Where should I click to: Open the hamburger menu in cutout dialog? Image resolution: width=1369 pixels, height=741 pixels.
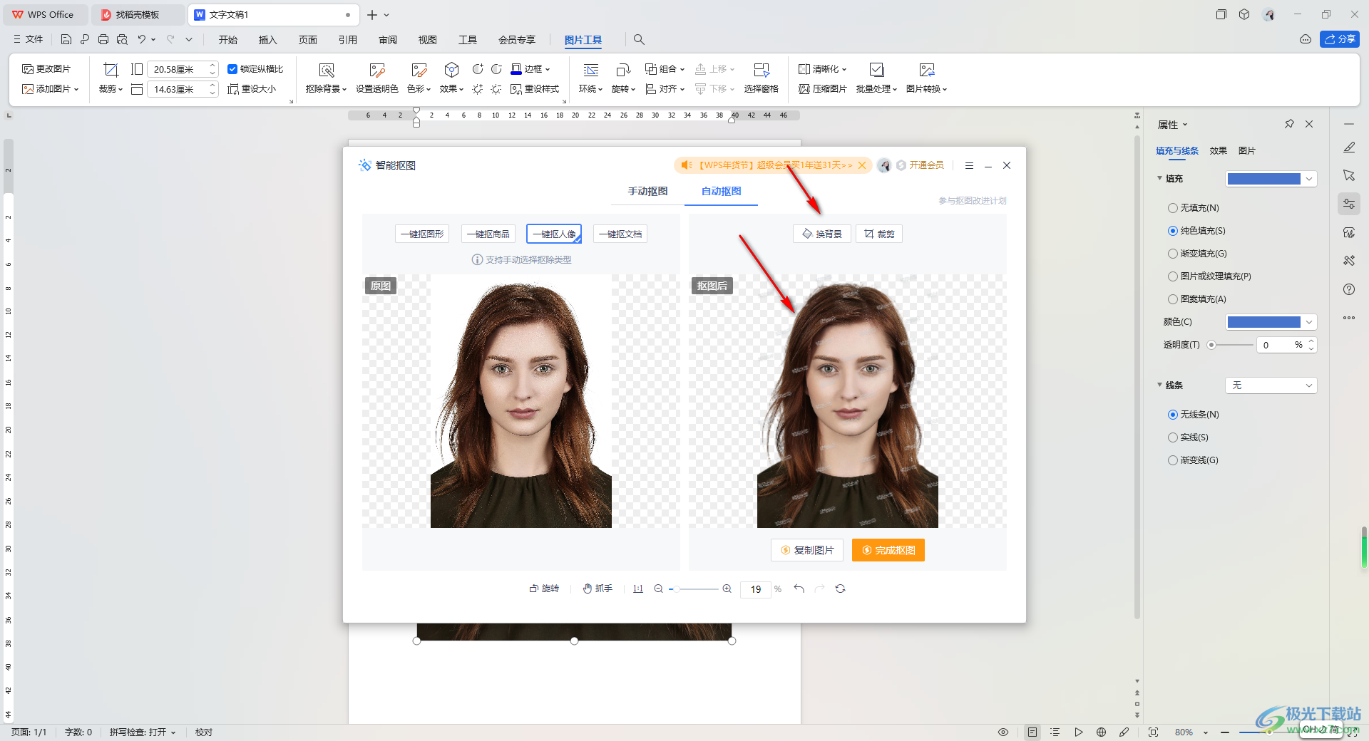coord(969,165)
